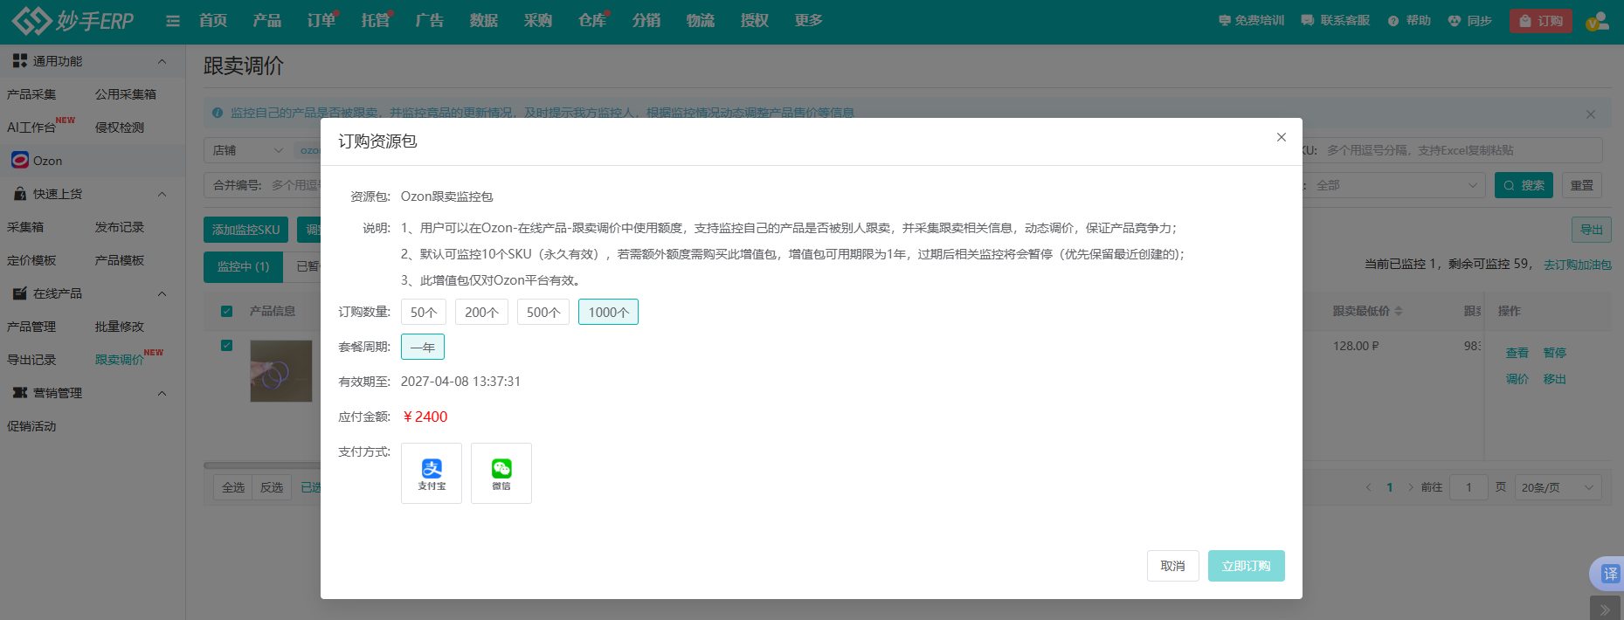Toggle the select-all header checkbox
Viewport: 1624px width, 620px height.
[x=227, y=311]
